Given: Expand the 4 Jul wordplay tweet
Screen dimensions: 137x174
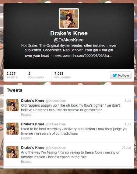Looking at the screenshot, I should [26, 138].
